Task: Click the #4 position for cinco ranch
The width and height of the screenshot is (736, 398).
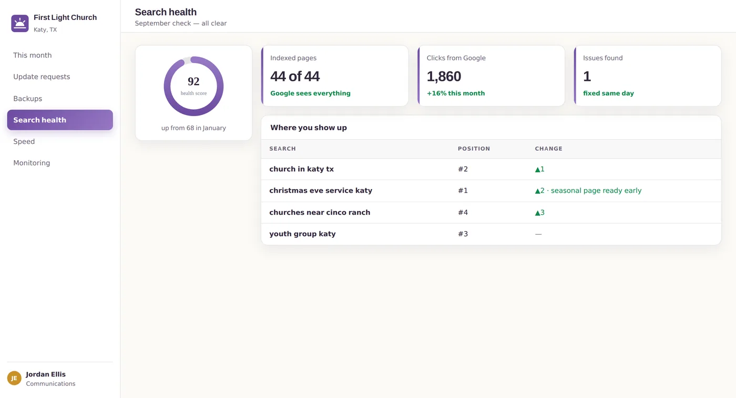Action: (463, 212)
